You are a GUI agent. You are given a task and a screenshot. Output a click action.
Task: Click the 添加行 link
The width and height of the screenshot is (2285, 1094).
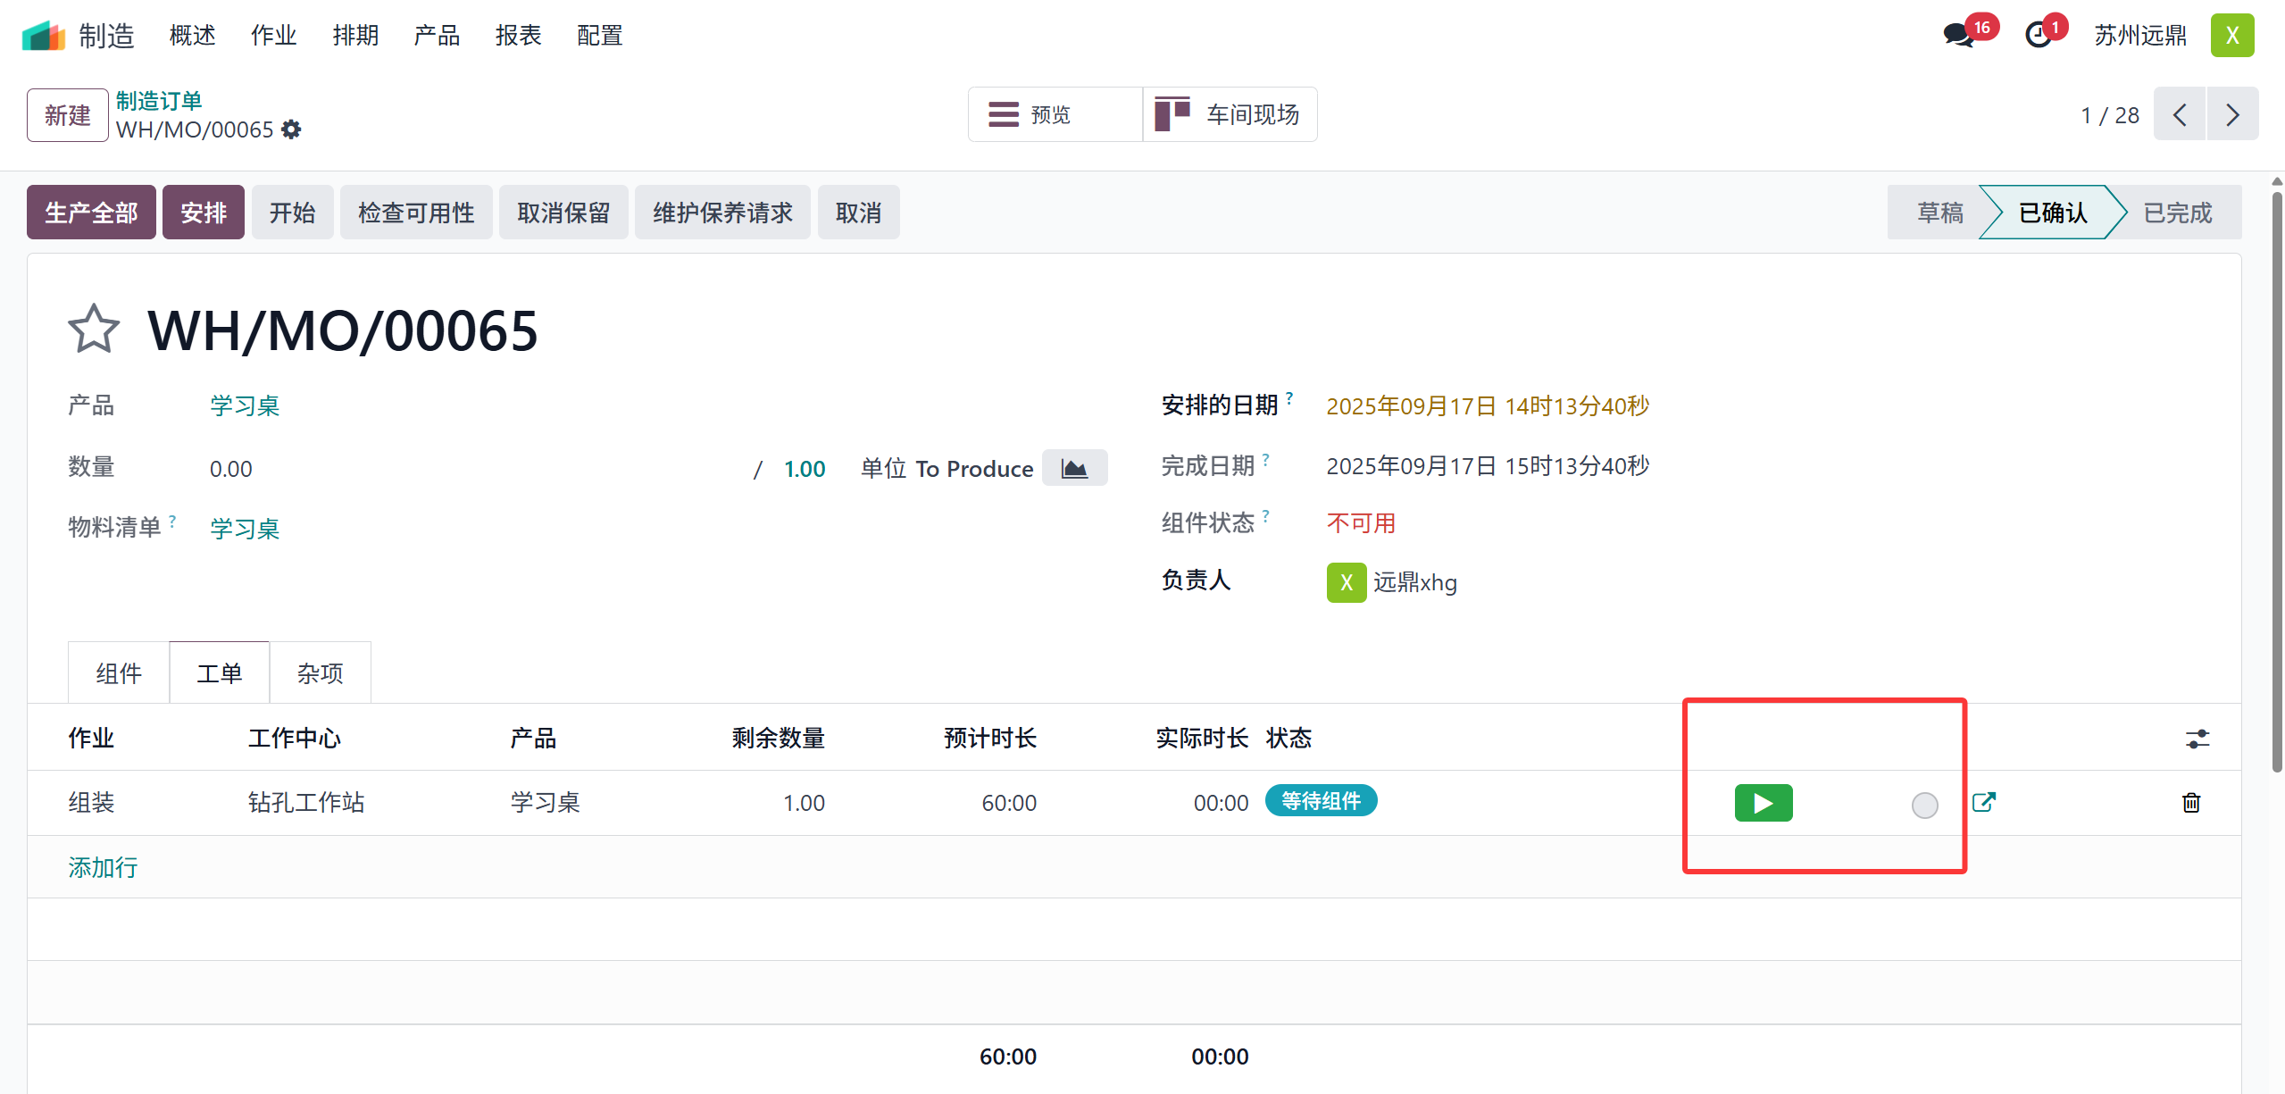103,867
